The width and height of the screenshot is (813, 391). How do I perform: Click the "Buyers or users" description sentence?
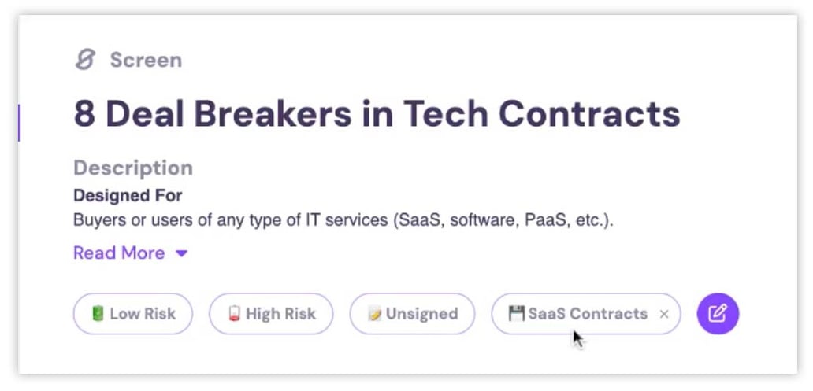(x=343, y=220)
